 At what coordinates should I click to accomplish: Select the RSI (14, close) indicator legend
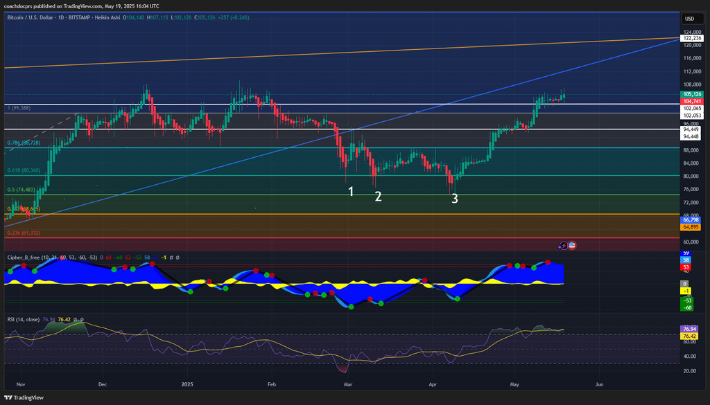pyautogui.click(x=22, y=319)
